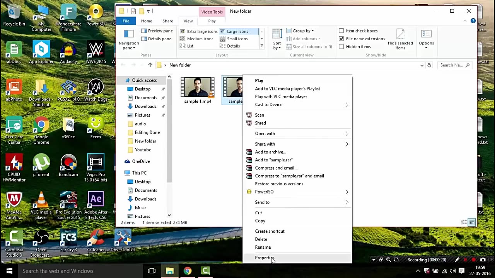This screenshot has height=278, width=495.
Task: Launch Audacity desktop shortcut
Action: [68, 53]
